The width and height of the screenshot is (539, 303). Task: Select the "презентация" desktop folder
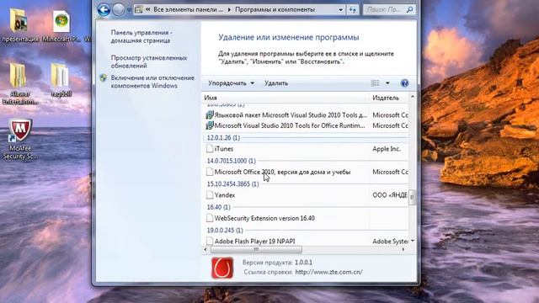tap(19, 26)
